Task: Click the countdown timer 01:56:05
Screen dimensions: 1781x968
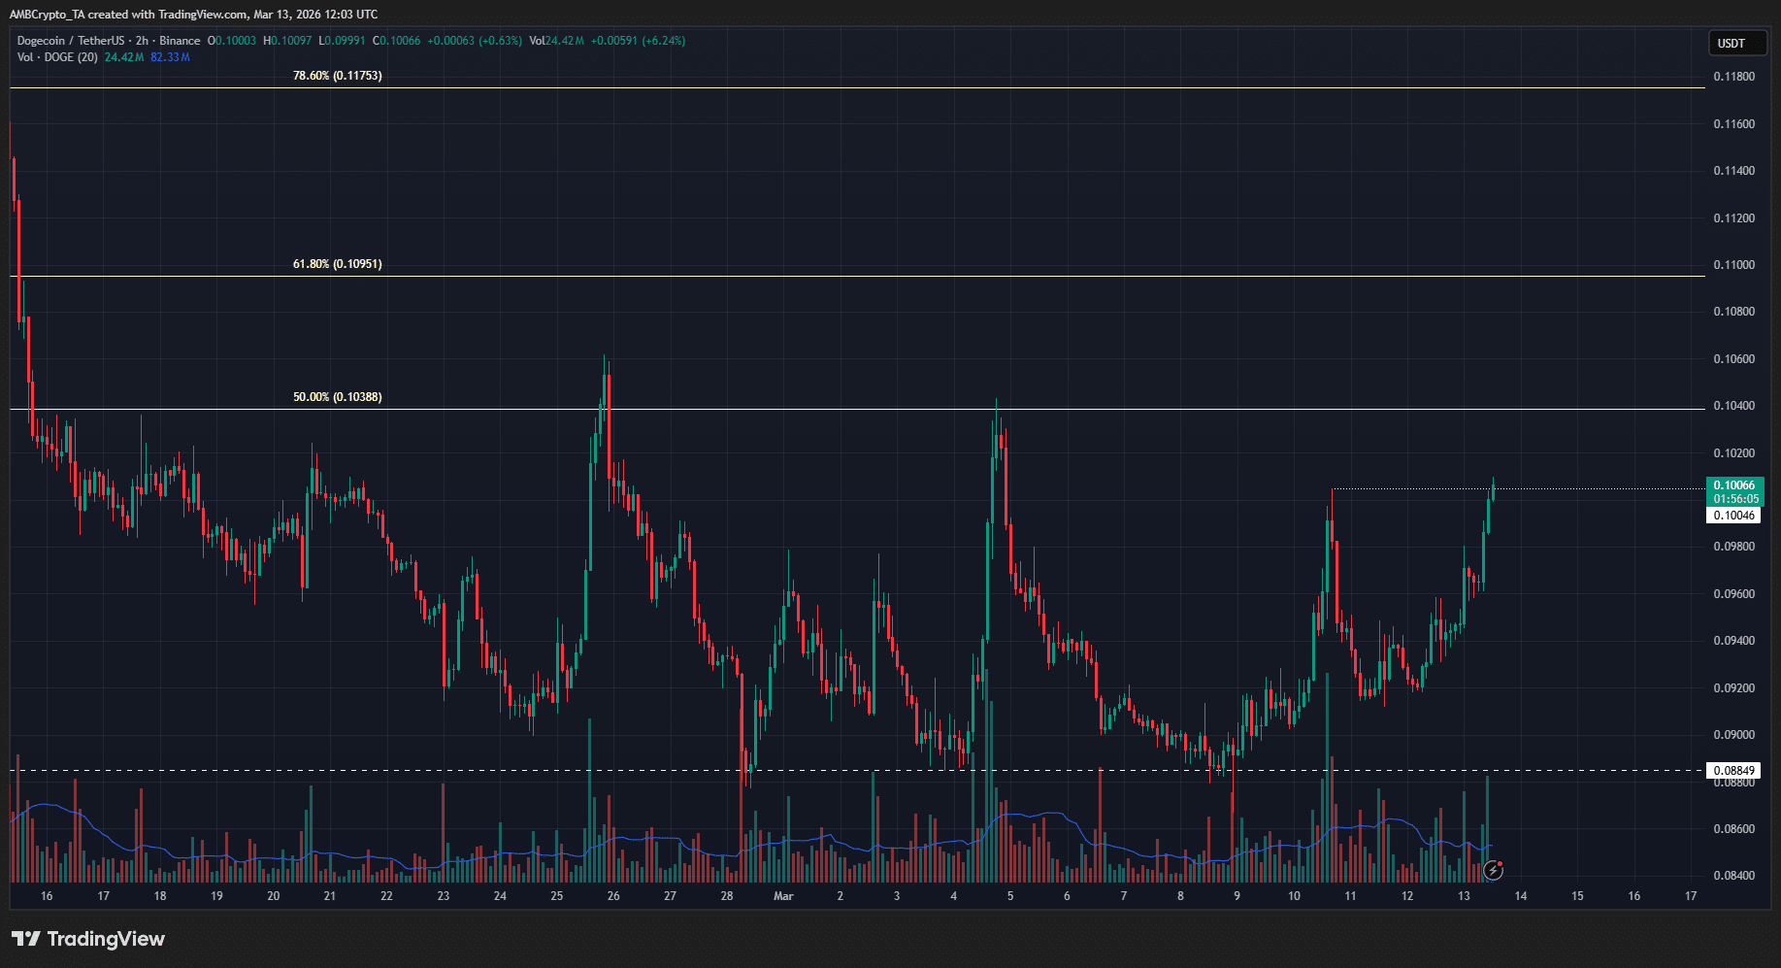Action: [x=1736, y=498]
